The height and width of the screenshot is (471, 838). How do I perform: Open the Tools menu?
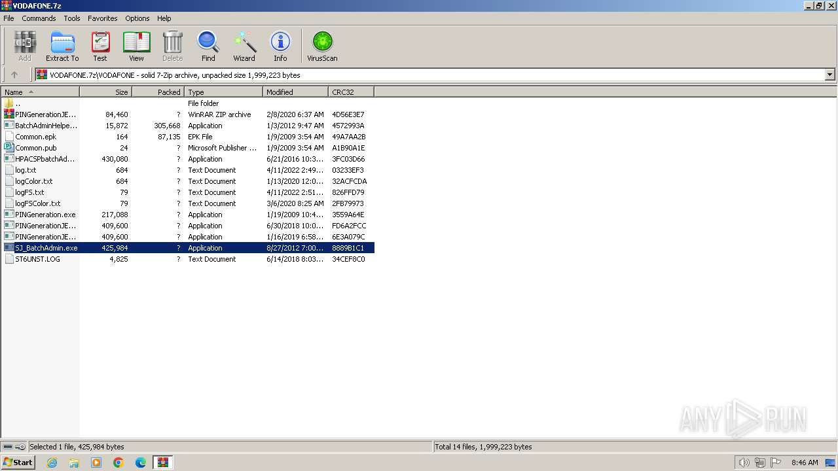point(72,18)
